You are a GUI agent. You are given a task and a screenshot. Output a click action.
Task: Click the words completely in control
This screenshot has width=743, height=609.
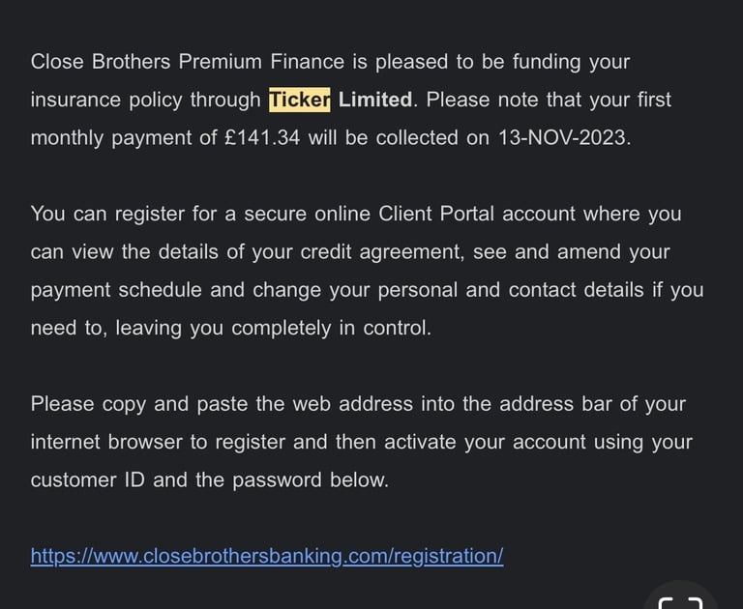click(329, 328)
